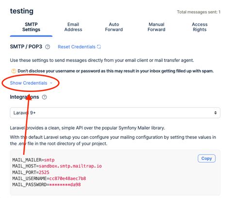The width and height of the screenshot is (230, 198).
Task: Click the MAIL_USERNAME value in code block
Action: pyautogui.click(x=67, y=179)
